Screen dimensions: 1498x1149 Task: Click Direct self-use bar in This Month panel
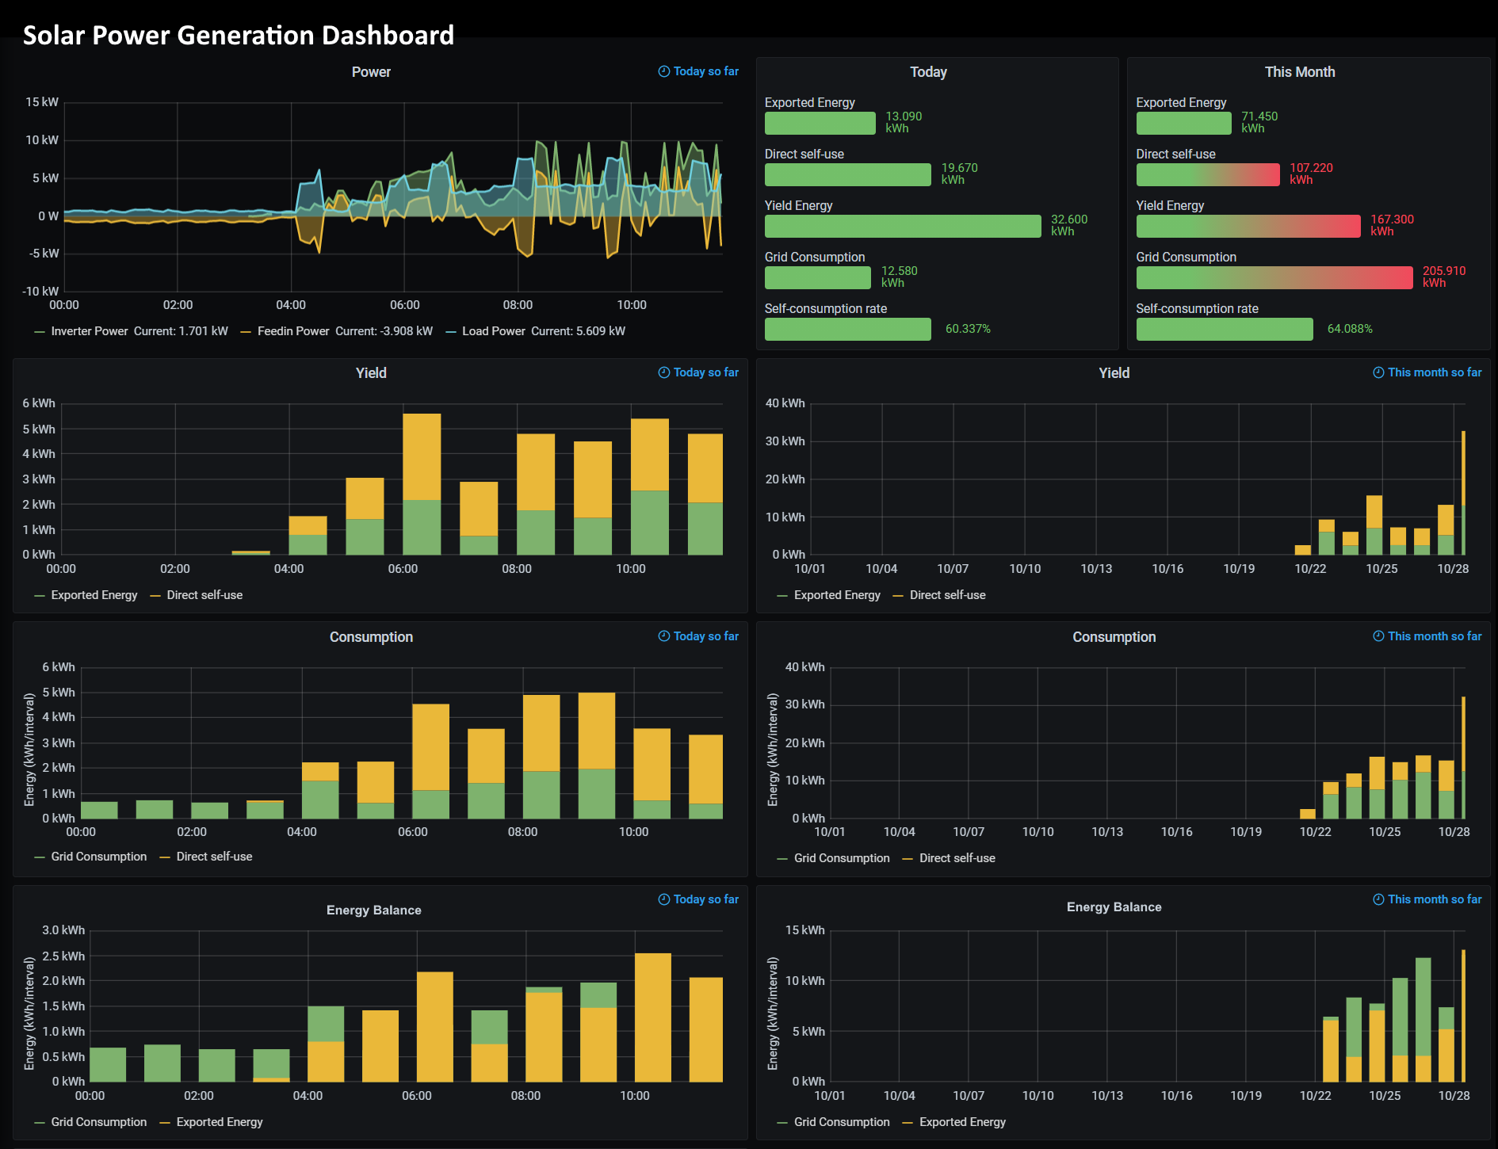[x=1208, y=174]
